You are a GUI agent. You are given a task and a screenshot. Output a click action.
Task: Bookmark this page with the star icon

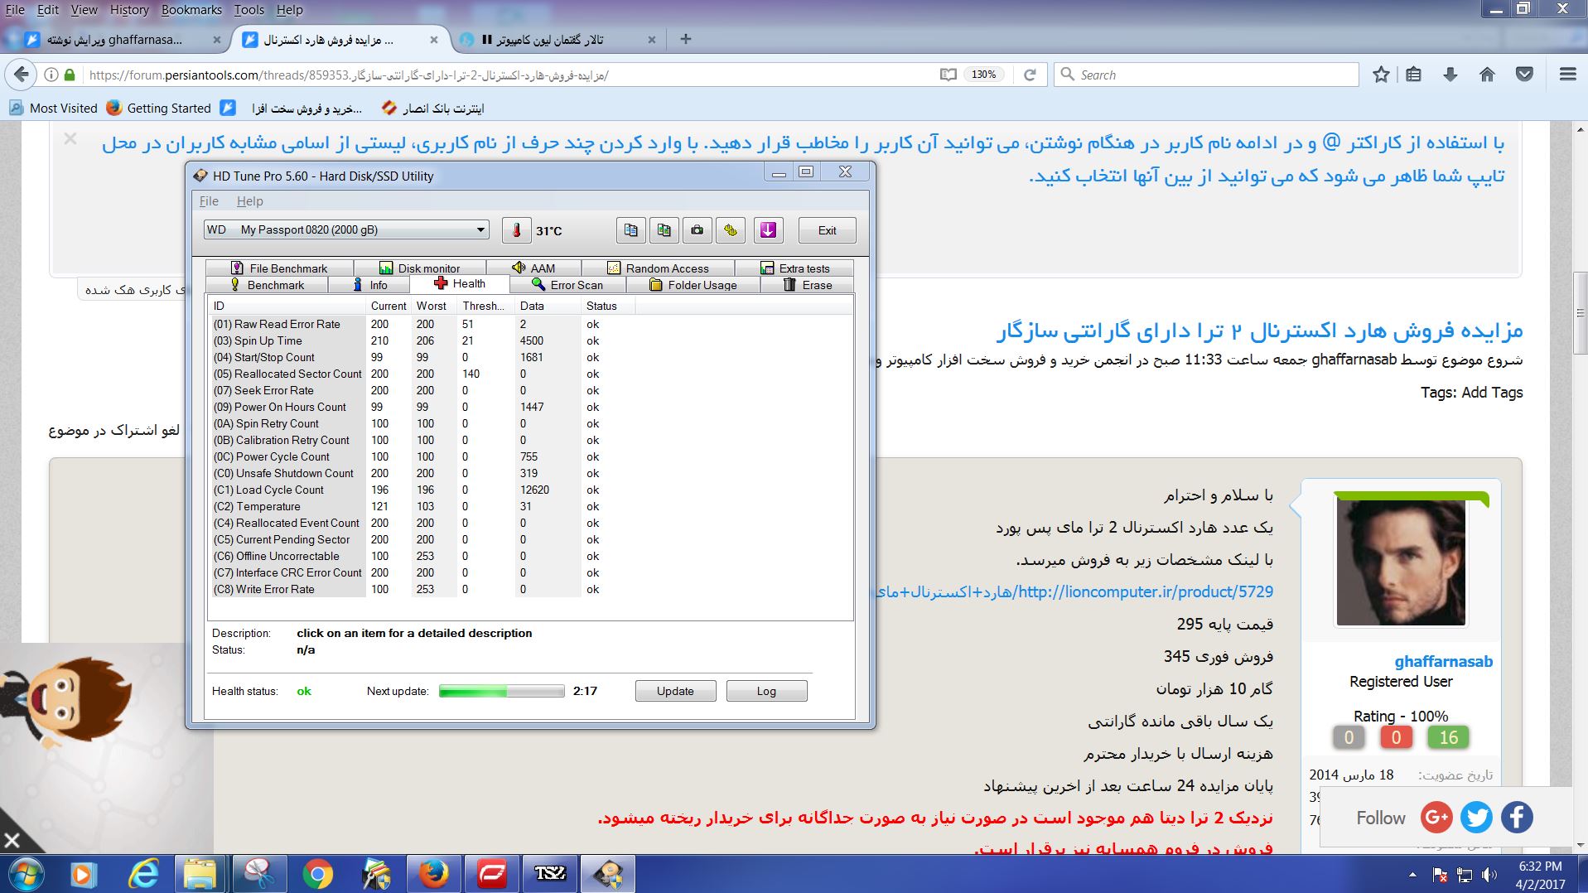1381,75
